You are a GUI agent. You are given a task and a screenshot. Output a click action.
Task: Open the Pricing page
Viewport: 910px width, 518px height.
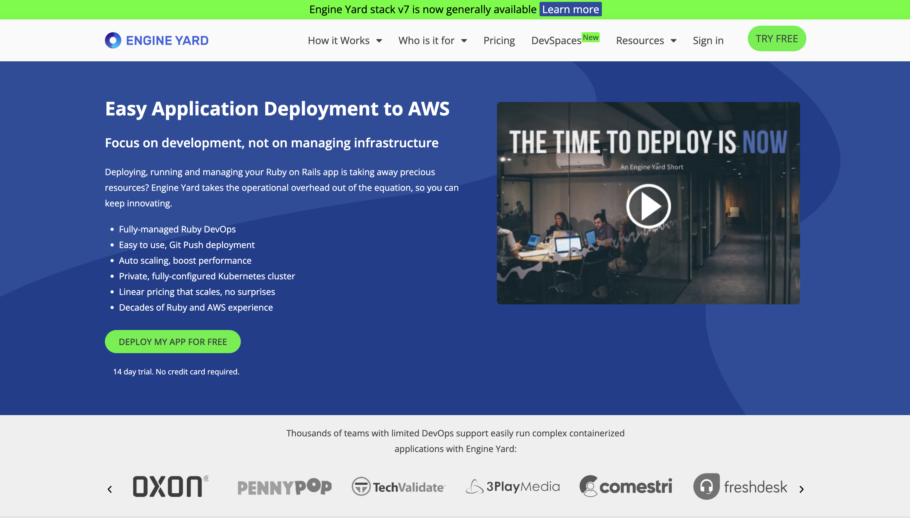[499, 41]
